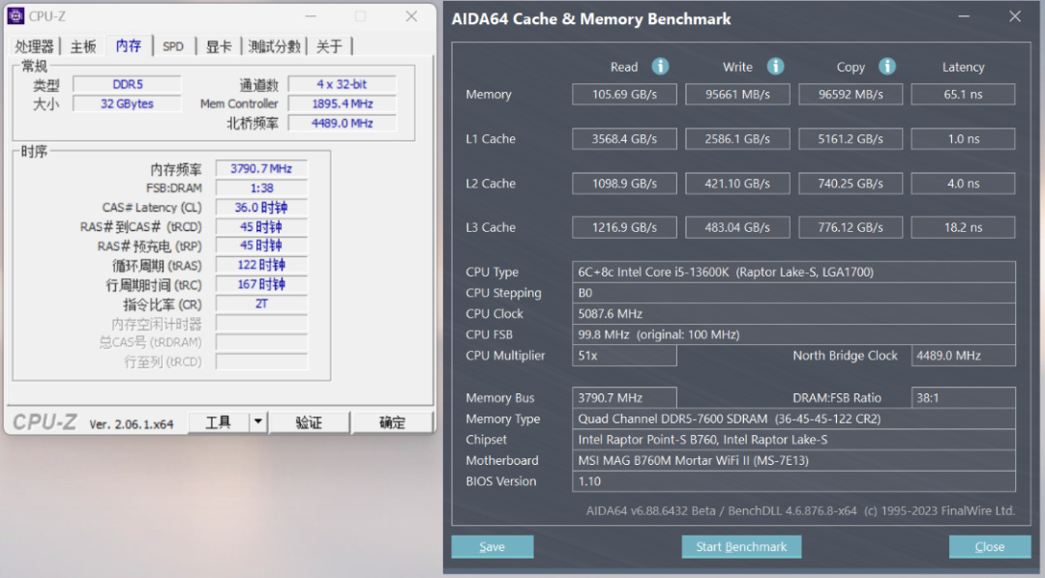Click the Close button in AIDA64
Image resolution: width=1045 pixels, height=578 pixels.
[990, 547]
